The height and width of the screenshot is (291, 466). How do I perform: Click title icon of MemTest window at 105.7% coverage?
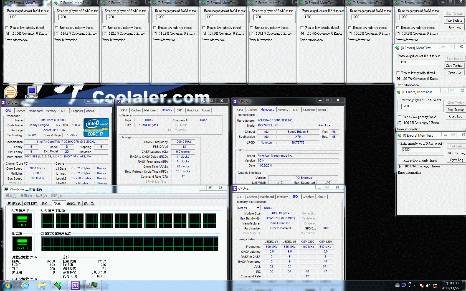(x=397, y=48)
